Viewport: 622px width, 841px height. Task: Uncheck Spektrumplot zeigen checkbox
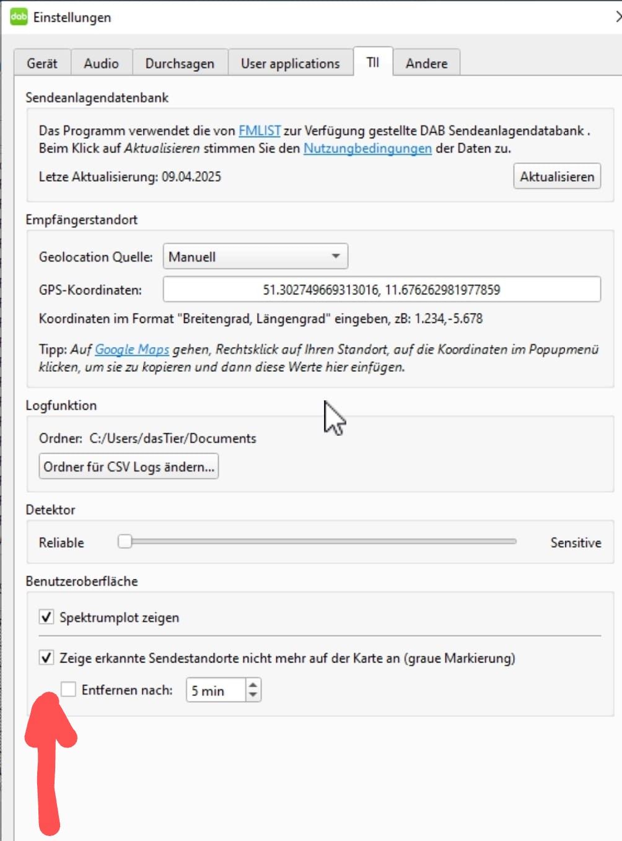coord(46,617)
